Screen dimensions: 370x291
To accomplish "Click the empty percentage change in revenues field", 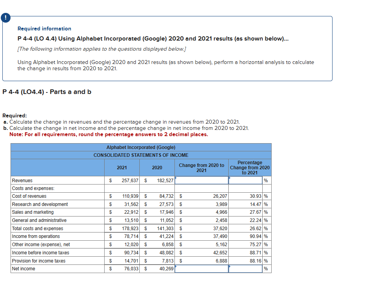I will (x=245, y=180).
